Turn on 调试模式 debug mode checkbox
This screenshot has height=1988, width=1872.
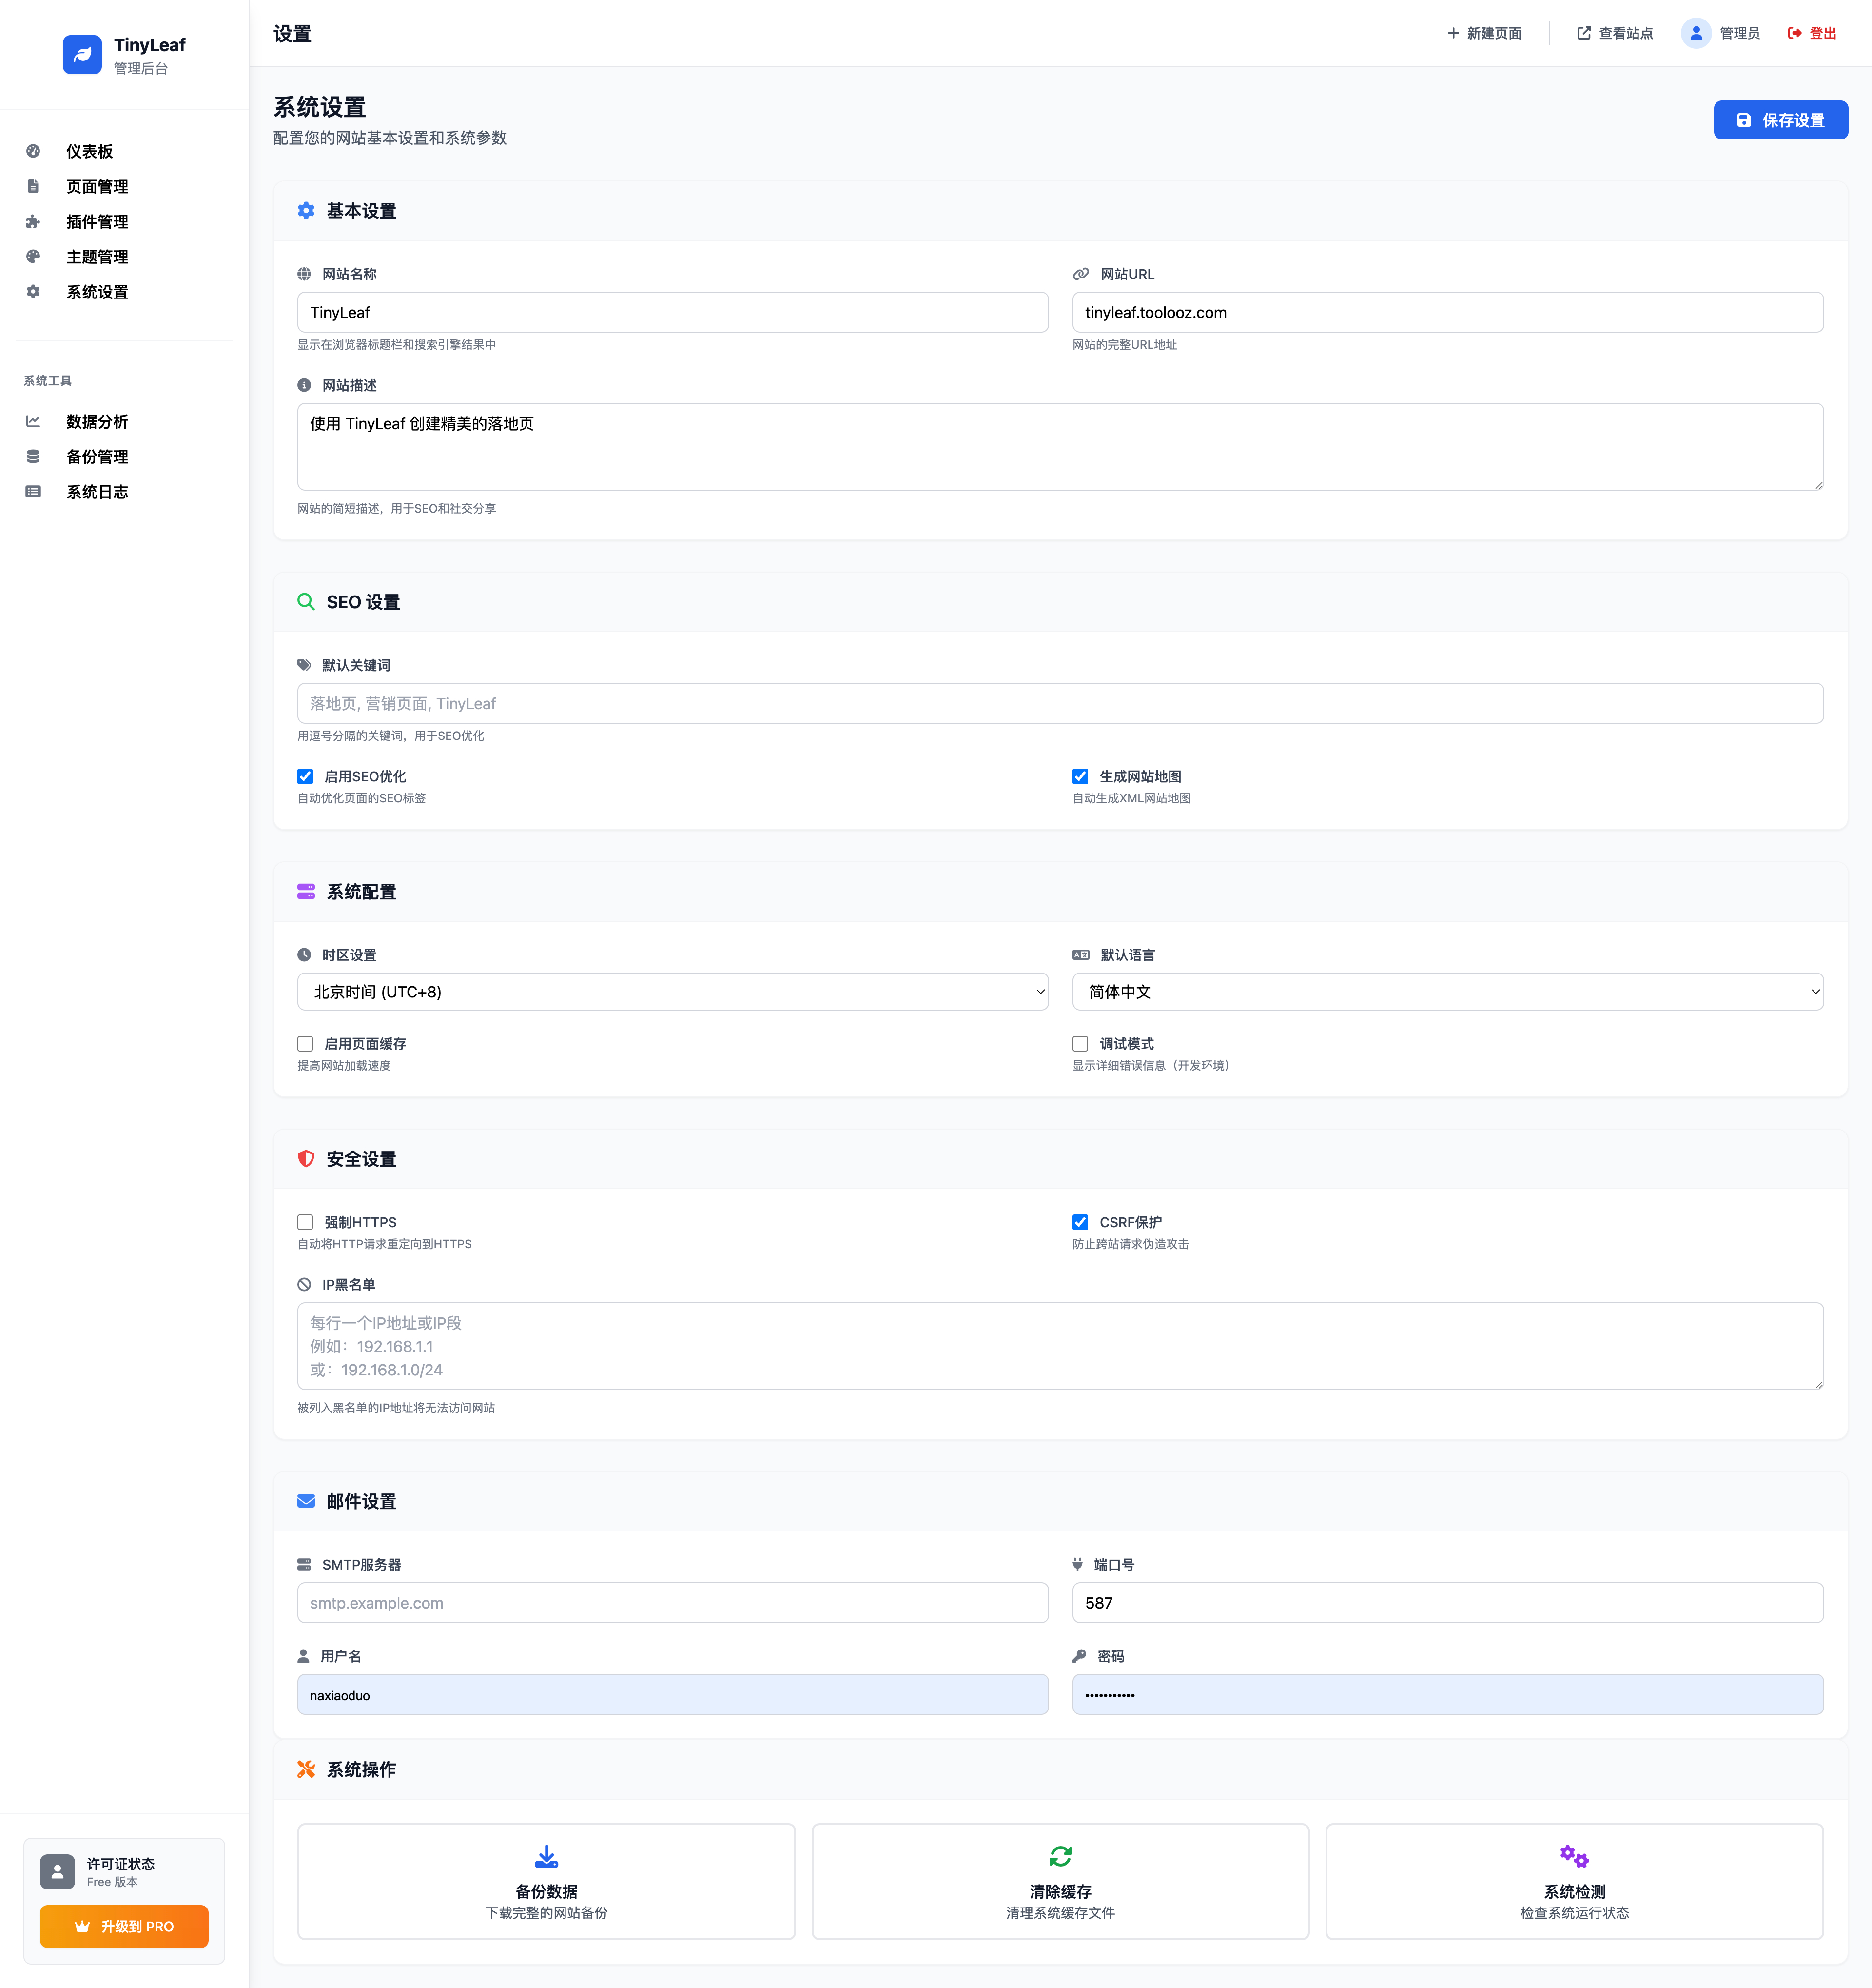point(1080,1044)
